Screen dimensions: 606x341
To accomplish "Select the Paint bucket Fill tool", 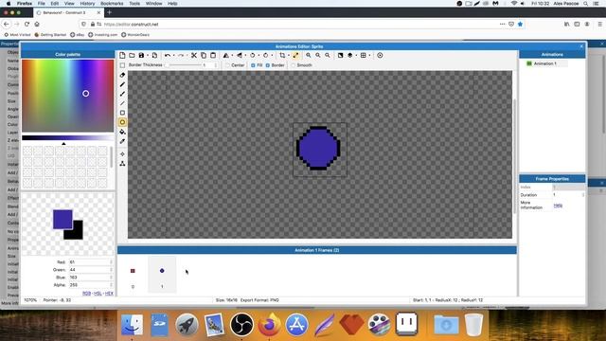I will 122,132.
